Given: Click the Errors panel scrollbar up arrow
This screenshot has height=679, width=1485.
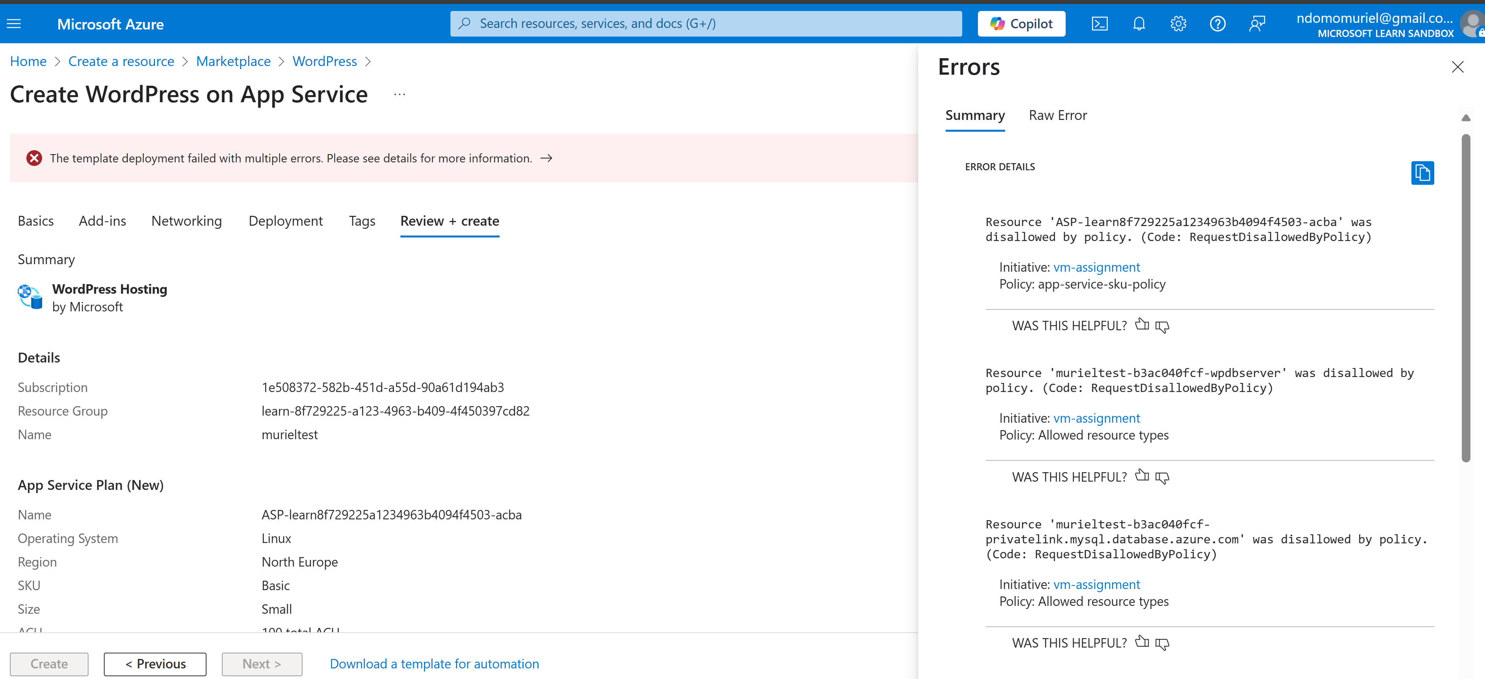Looking at the screenshot, I should click(1466, 118).
